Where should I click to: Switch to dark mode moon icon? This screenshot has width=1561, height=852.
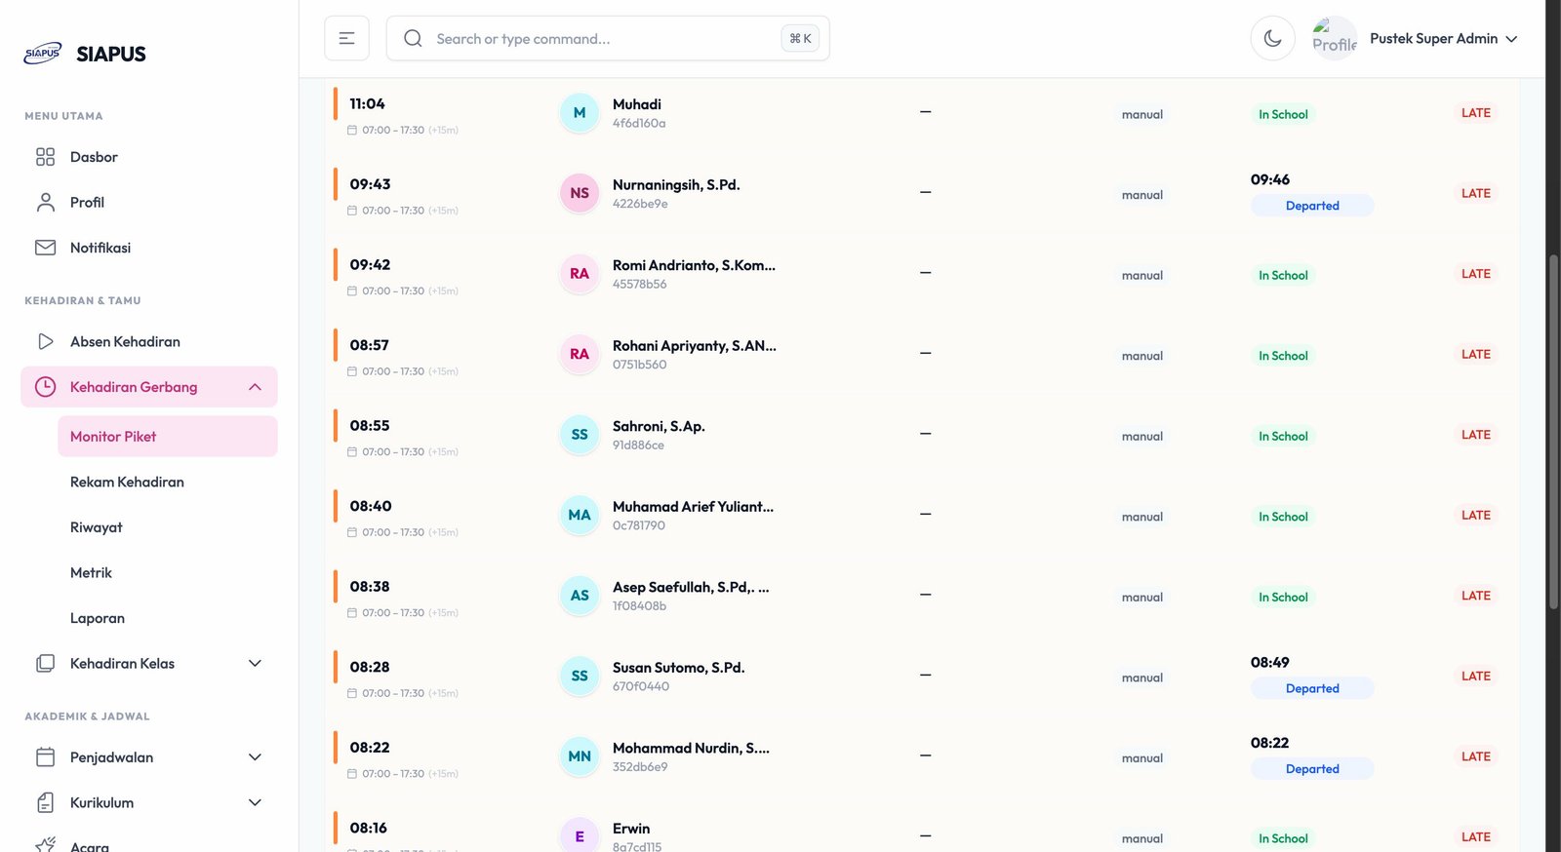click(x=1272, y=38)
